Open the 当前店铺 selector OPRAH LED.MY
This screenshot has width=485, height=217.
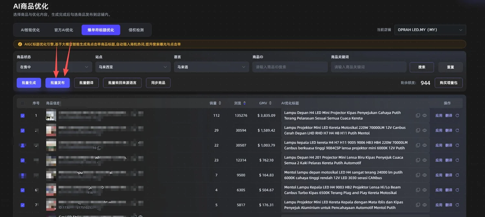430,30
